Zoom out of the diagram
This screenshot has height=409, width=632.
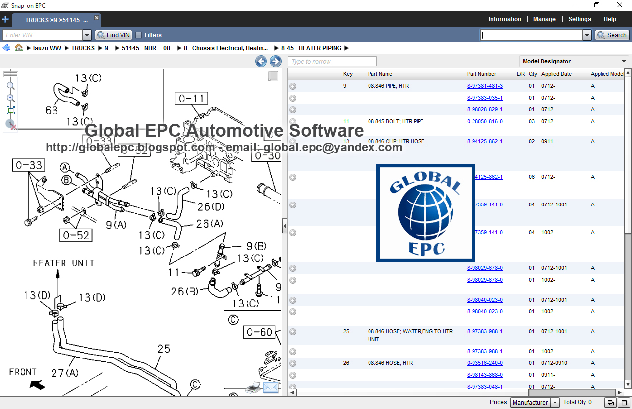point(10,98)
